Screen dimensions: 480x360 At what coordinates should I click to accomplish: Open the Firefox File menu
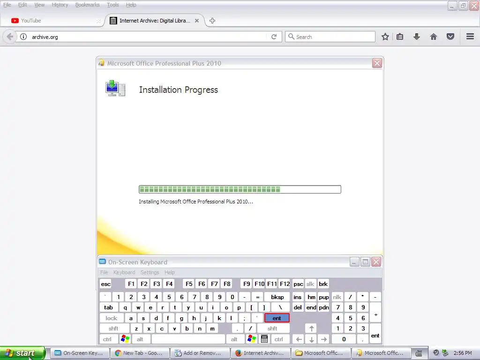7,5
